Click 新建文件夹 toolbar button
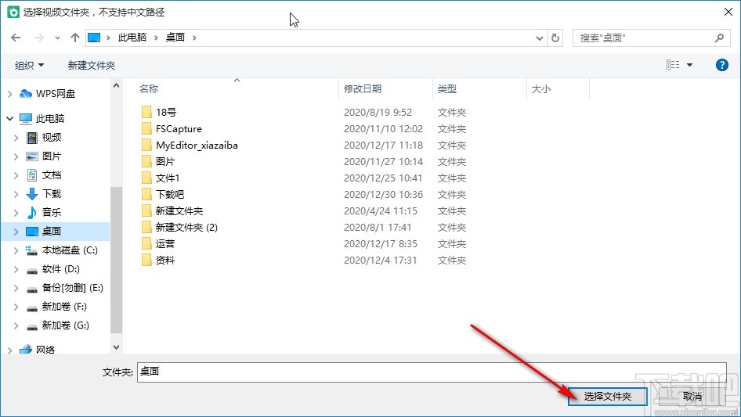This screenshot has height=417, width=741. (x=91, y=65)
